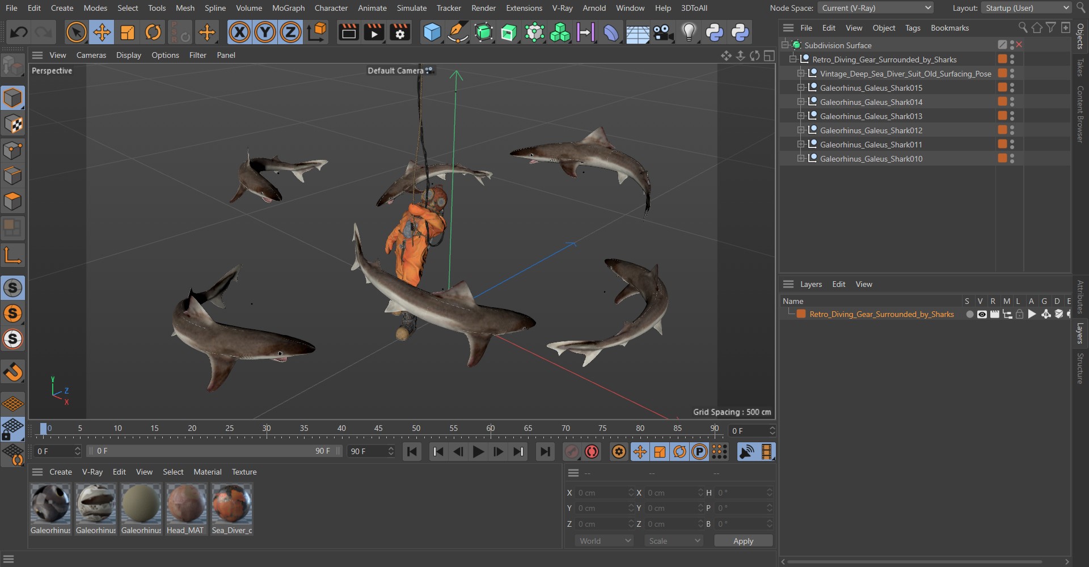
Task: Toggle Solo dot of Retro_Diving_Gear layer
Action: pos(969,314)
